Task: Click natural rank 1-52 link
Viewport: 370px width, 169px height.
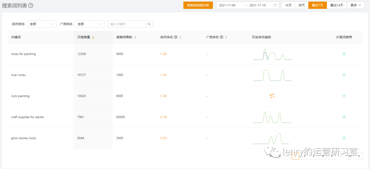Action: coord(163,75)
